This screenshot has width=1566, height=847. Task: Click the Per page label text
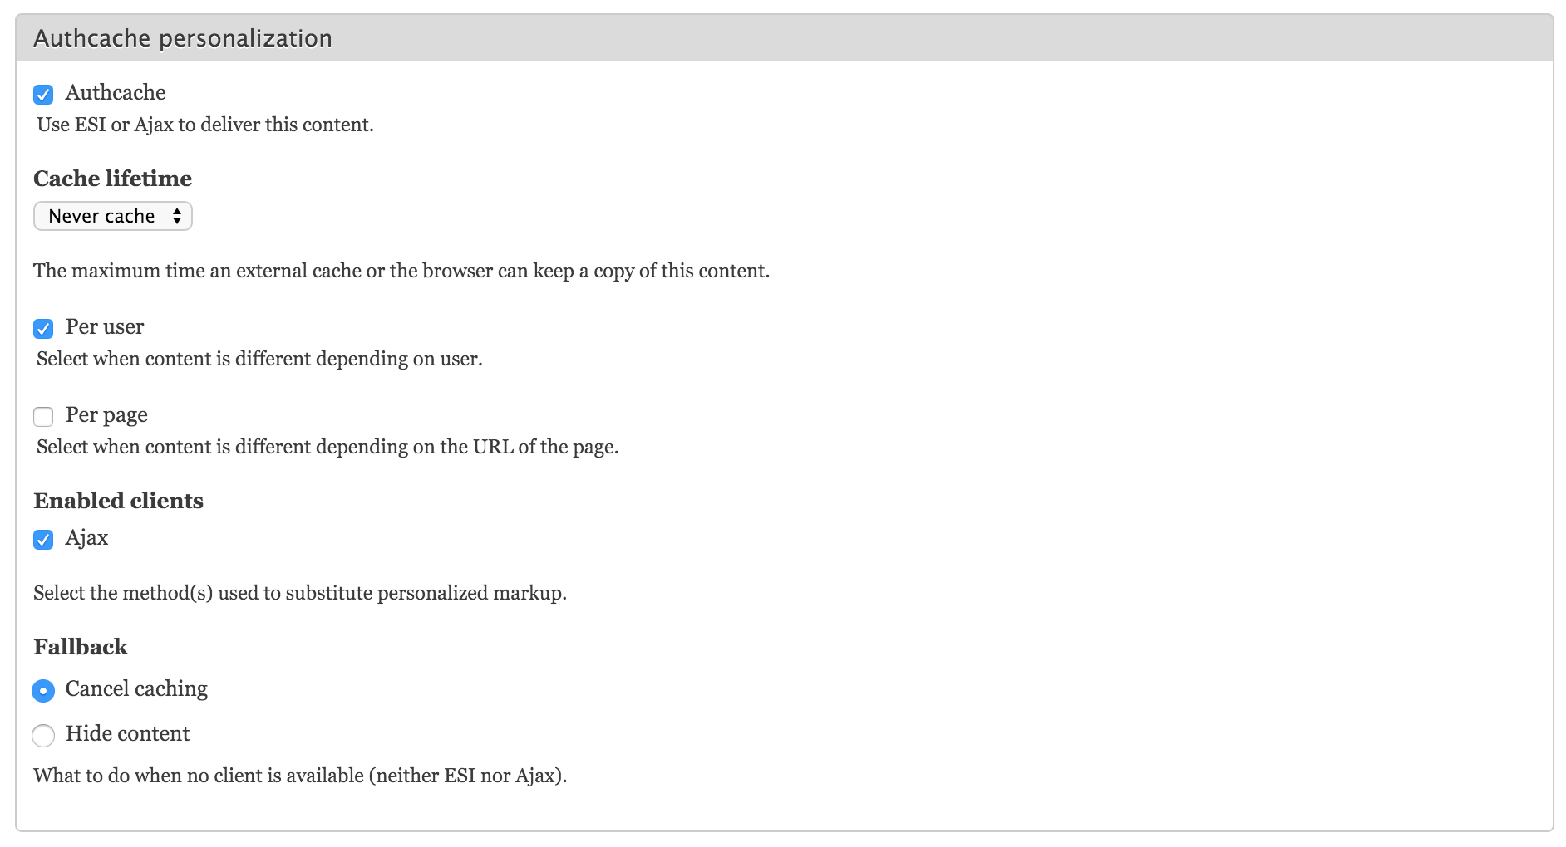point(106,414)
